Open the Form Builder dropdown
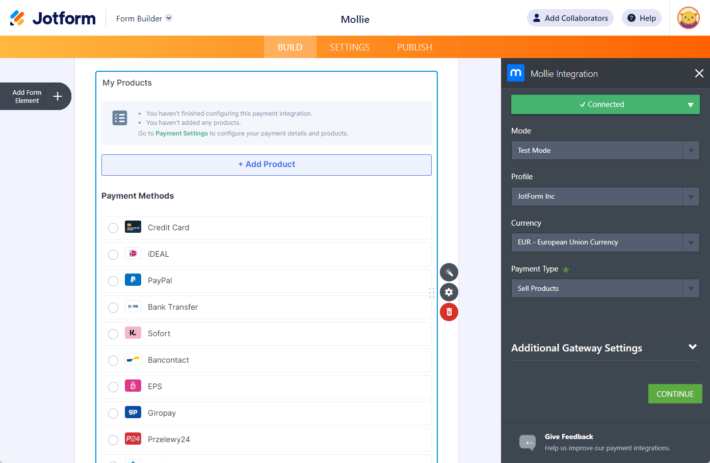 pos(144,18)
